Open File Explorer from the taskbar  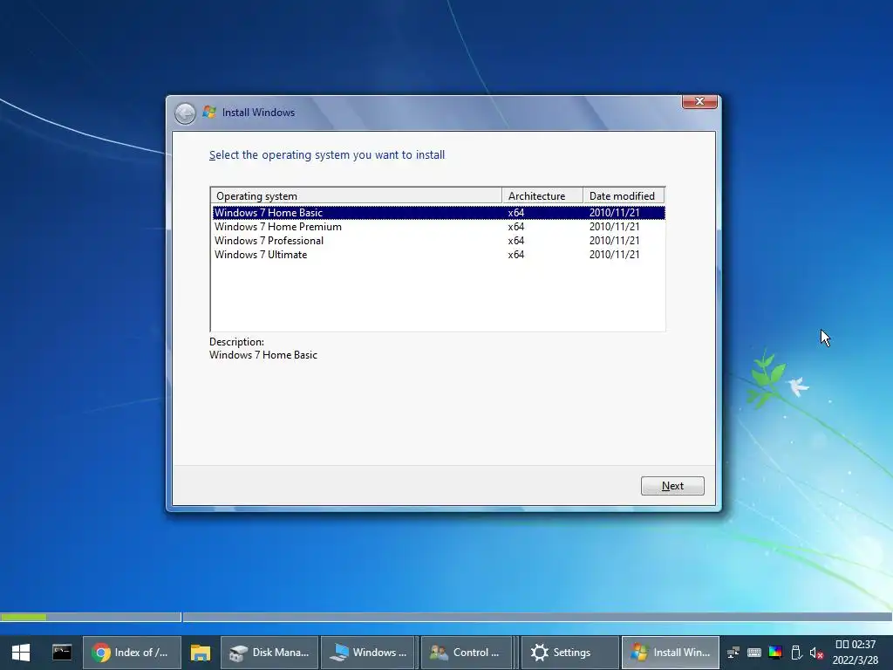[x=201, y=653]
